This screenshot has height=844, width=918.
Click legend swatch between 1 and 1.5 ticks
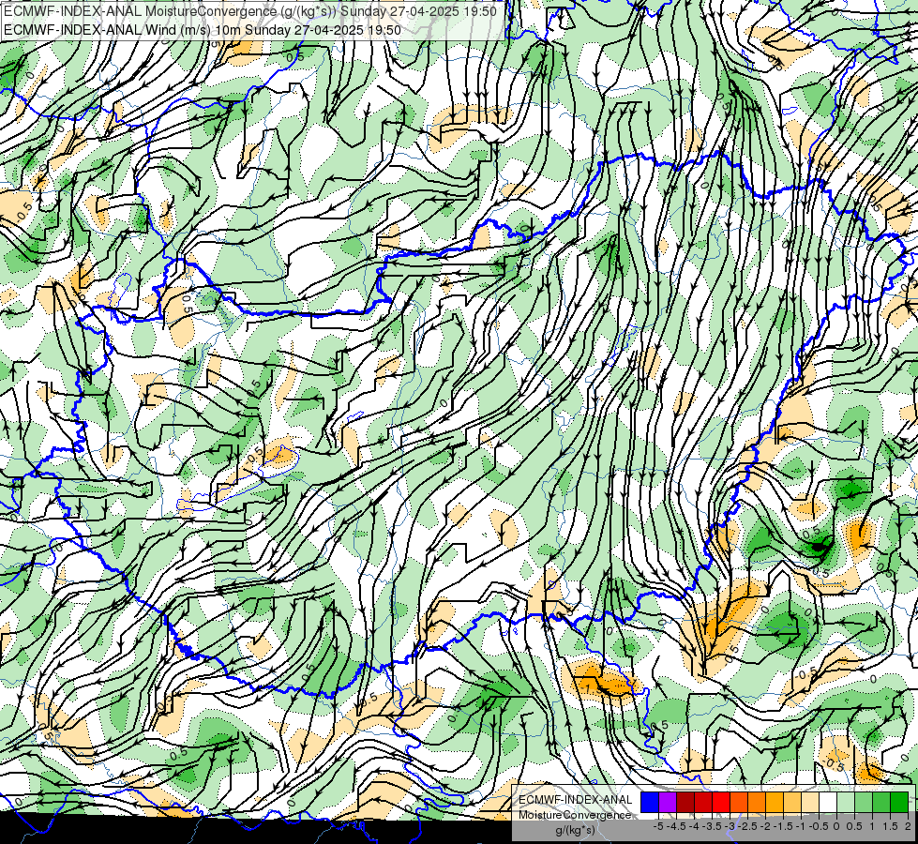pyautogui.click(x=881, y=802)
